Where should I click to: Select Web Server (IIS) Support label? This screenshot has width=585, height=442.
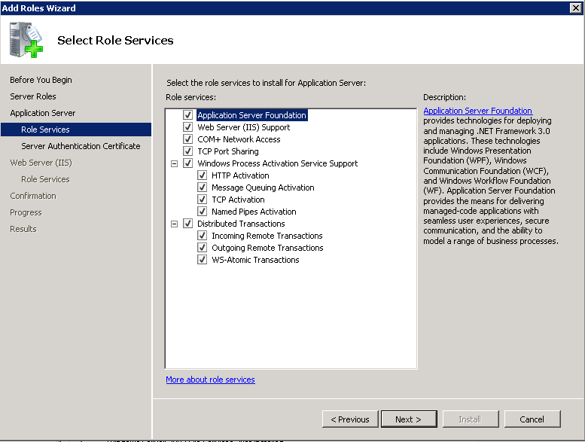(244, 127)
